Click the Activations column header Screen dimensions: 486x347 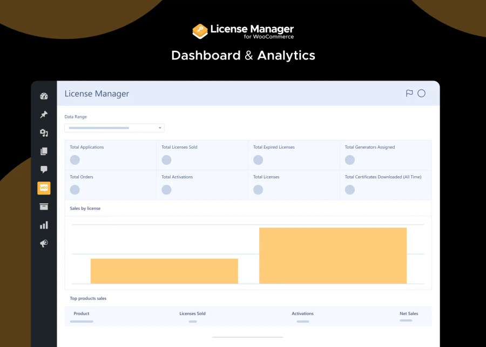click(x=302, y=313)
